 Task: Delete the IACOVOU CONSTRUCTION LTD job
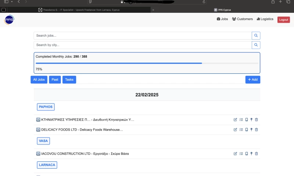(256, 154)
